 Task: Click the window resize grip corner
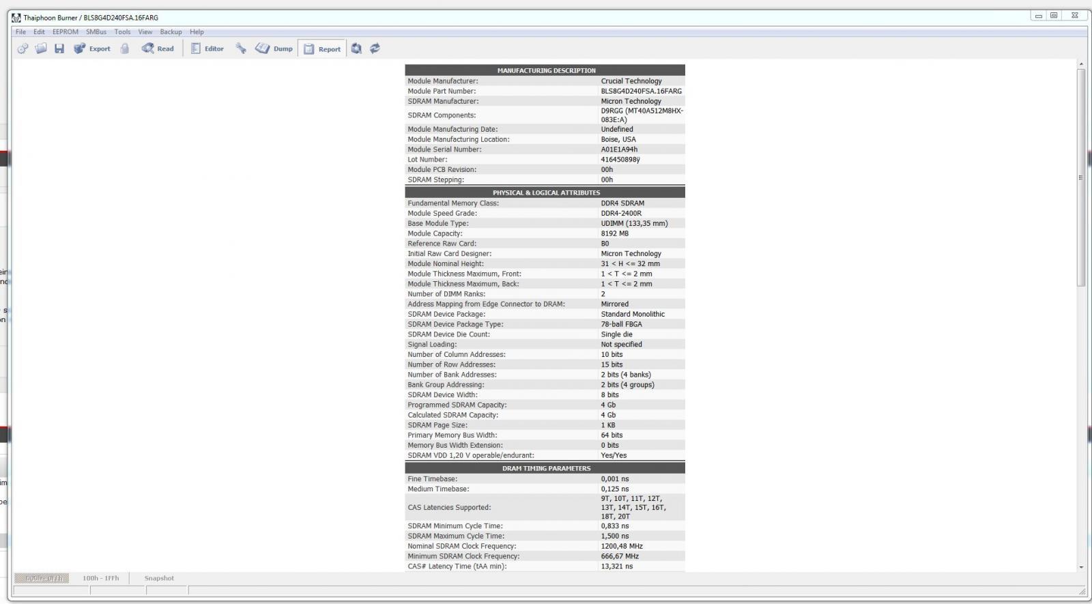pyautogui.click(x=1082, y=591)
